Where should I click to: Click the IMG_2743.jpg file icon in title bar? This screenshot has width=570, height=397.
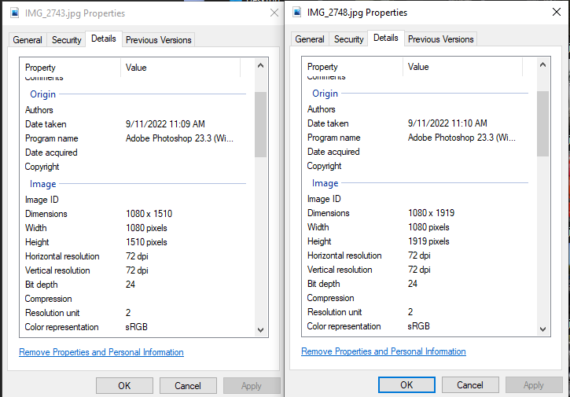pyautogui.click(x=15, y=13)
